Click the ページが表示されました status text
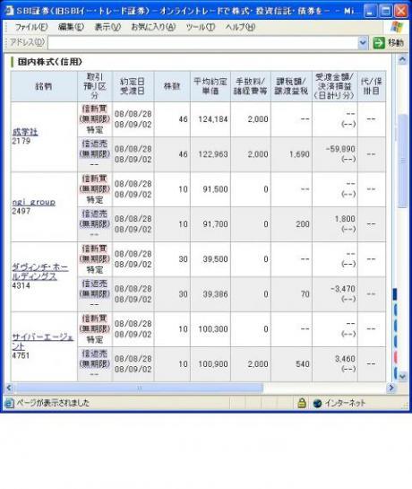Screen dimensions: 412x489 pos(53,403)
